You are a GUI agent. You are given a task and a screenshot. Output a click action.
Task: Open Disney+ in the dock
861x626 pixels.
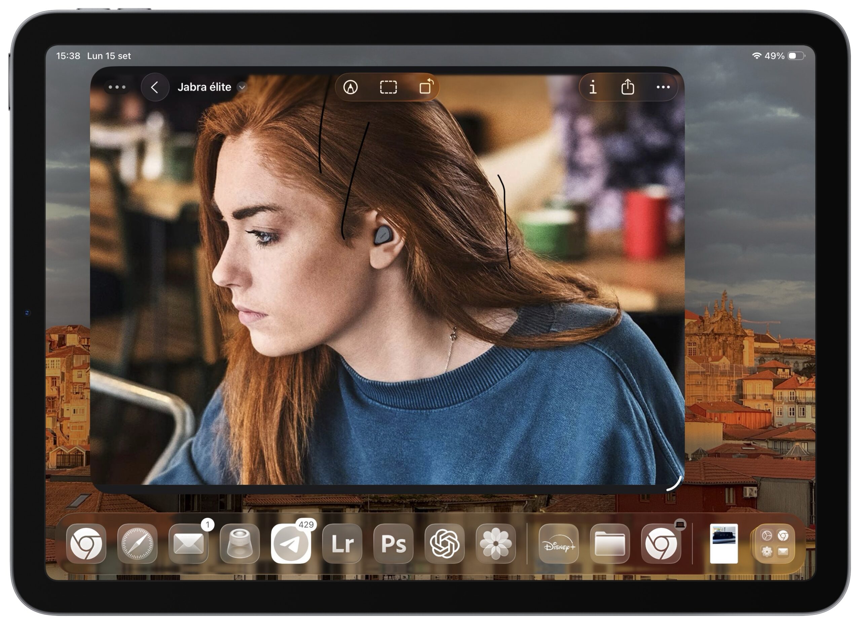[559, 544]
